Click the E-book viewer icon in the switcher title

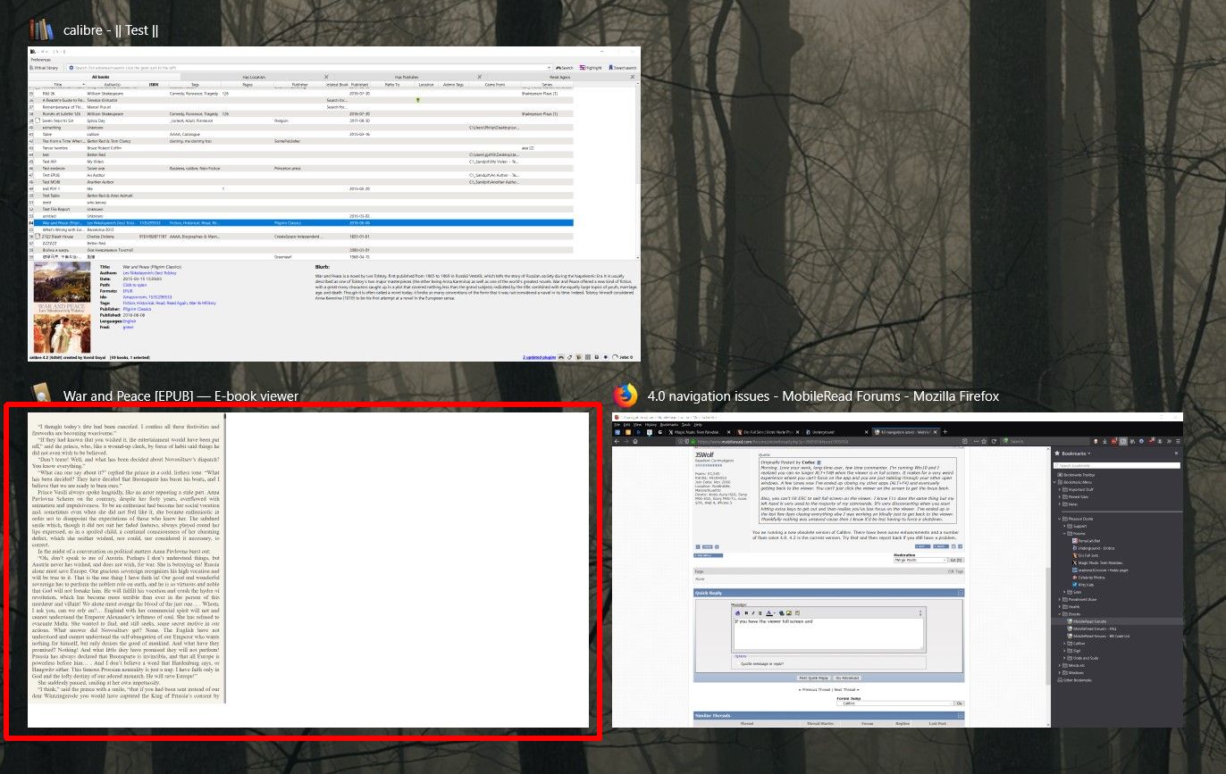tap(41, 395)
